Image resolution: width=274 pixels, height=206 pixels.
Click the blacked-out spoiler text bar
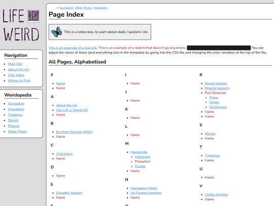[x=219, y=48]
